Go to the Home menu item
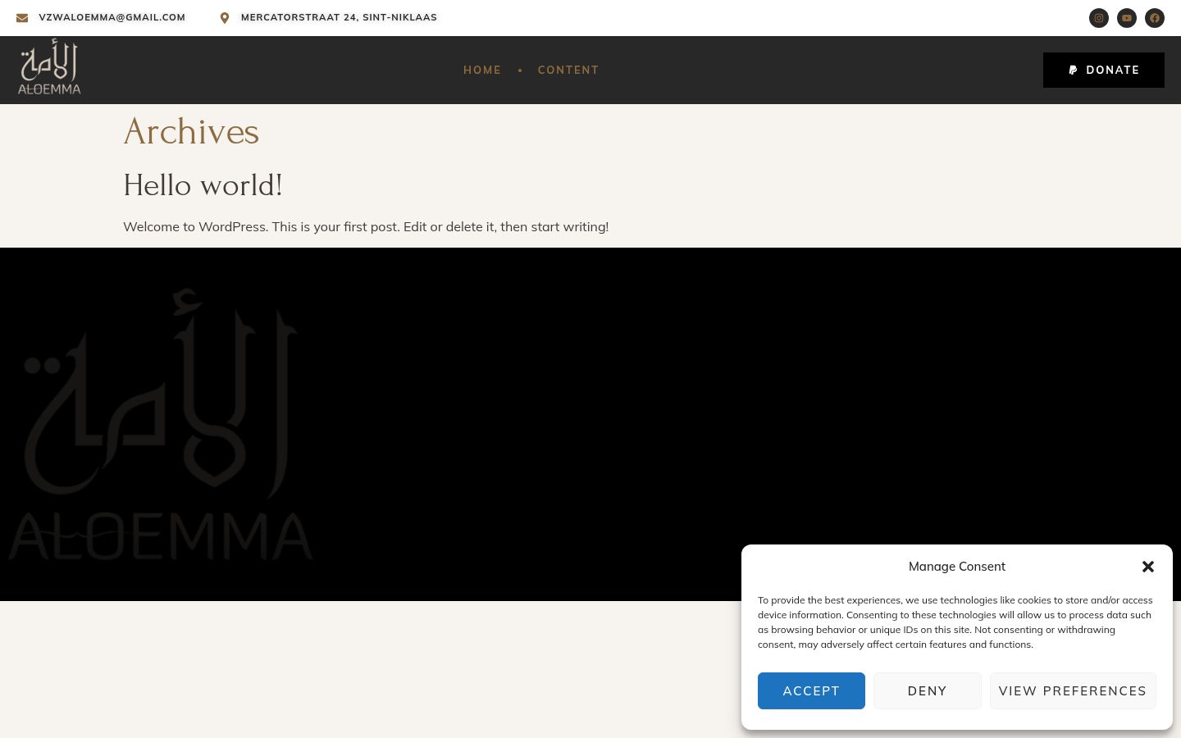 coord(482,70)
